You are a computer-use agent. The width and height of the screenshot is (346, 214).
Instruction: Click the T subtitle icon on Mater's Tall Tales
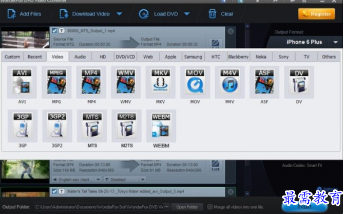(x=62, y=191)
